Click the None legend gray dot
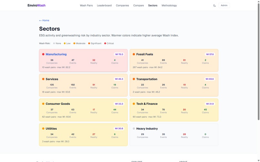This screenshot has width=260, height=162. [54, 43]
